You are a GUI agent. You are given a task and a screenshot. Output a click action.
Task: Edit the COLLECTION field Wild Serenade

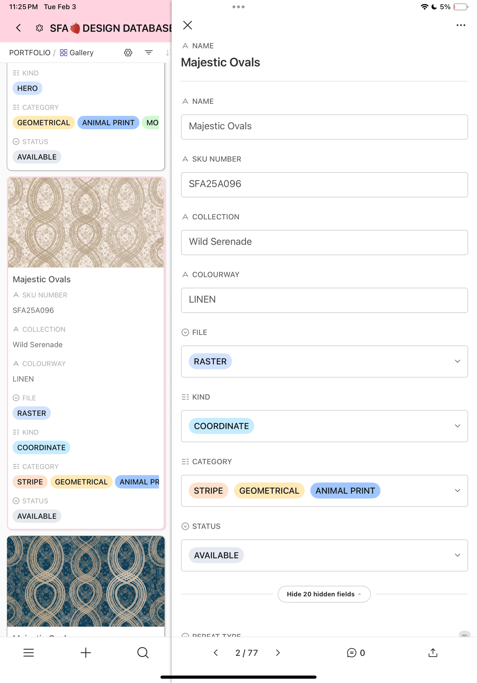tap(325, 242)
